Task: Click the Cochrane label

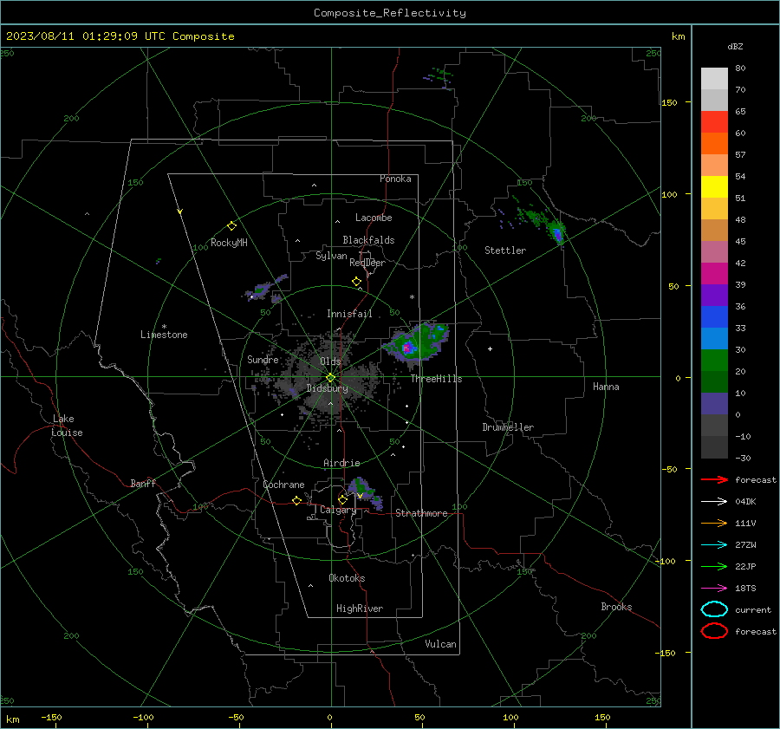Action: [283, 485]
